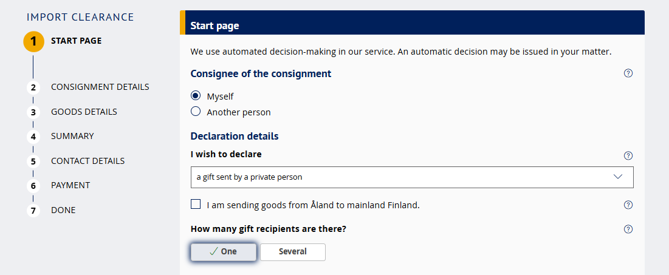Choose One gift recipient
The image size is (669, 275).
tap(223, 252)
